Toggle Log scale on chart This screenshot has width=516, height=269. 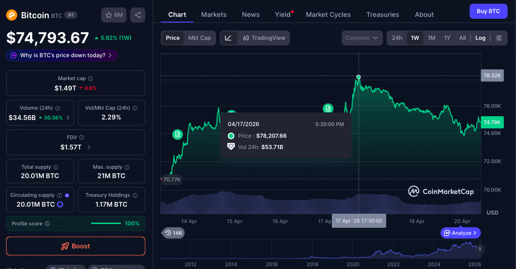[x=480, y=38]
